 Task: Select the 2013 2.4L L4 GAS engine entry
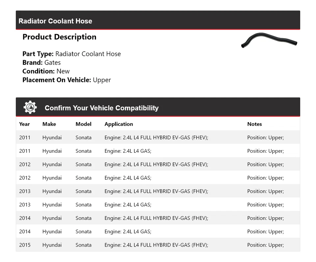point(128,205)
